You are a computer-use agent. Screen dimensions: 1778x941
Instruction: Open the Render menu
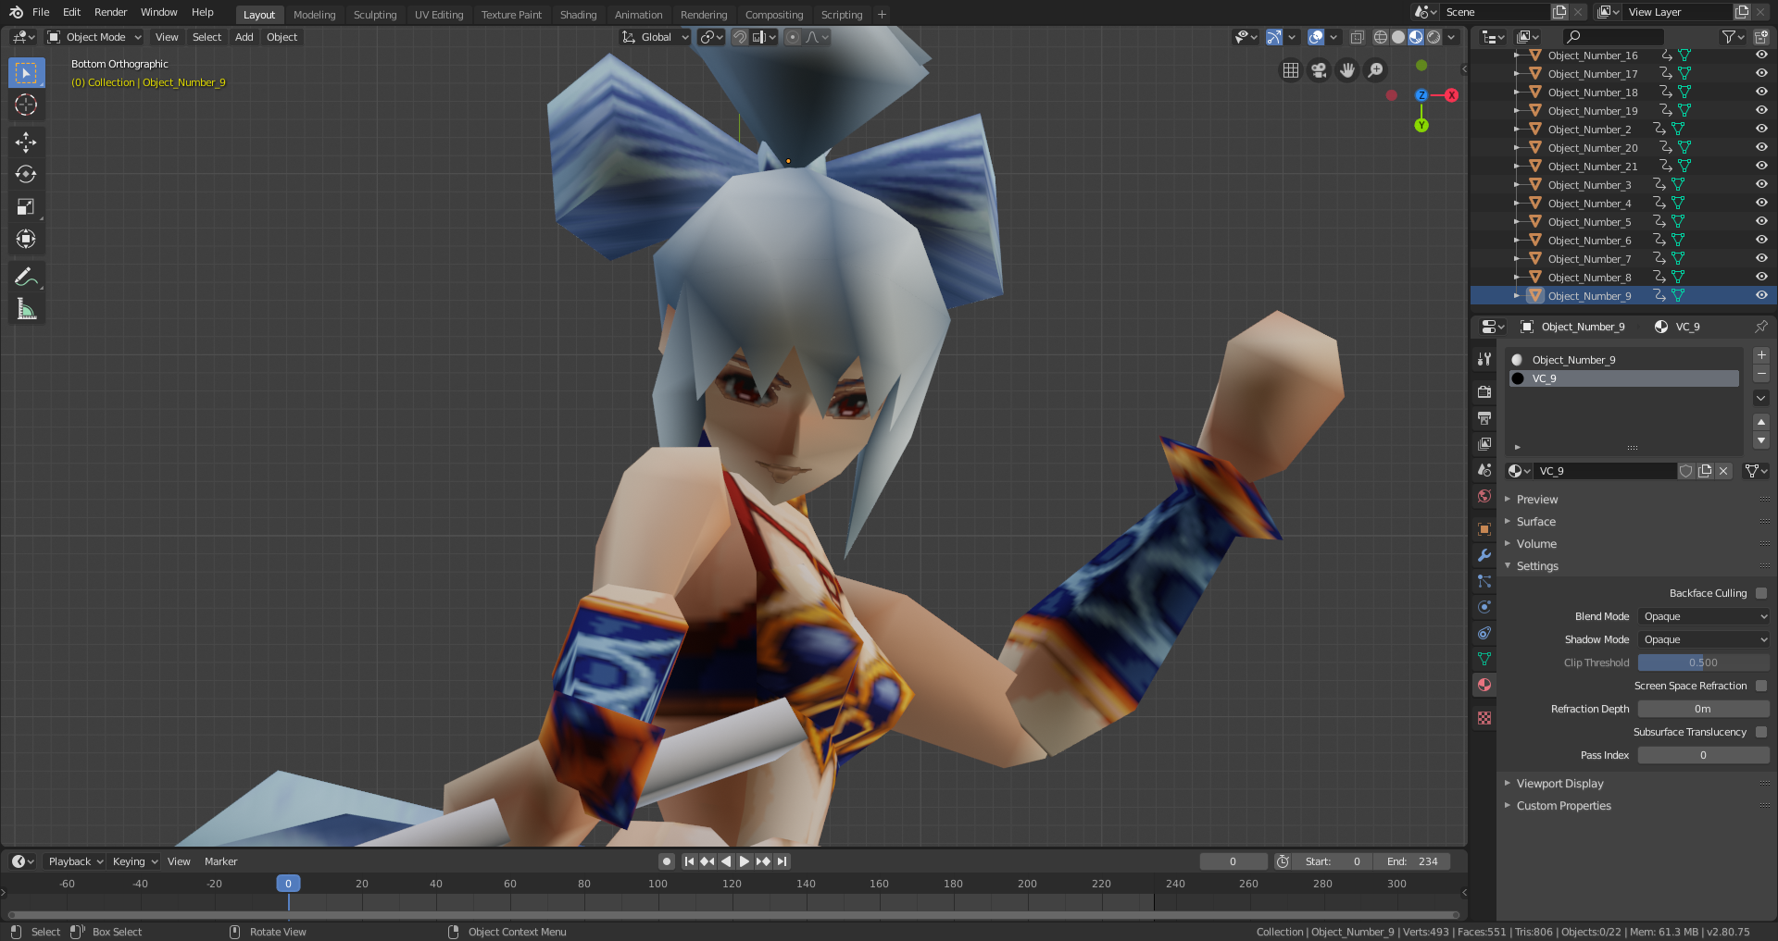click(110, 12)
